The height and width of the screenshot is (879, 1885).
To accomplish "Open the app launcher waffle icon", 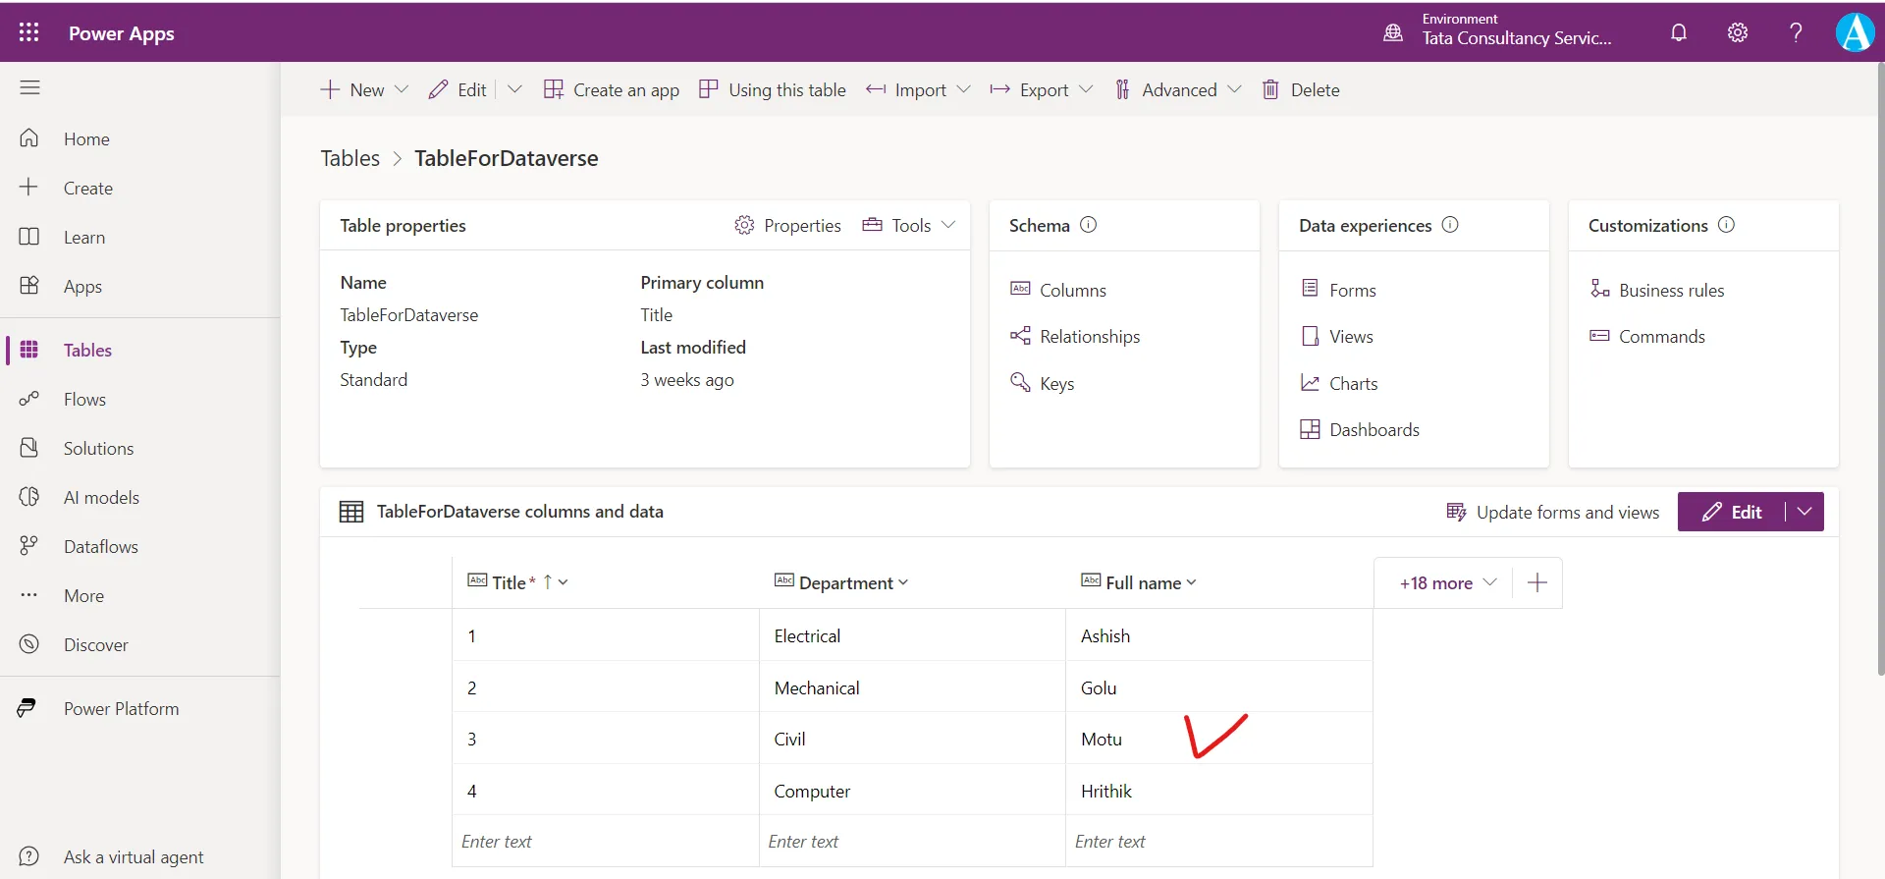I will coord(29,32).
